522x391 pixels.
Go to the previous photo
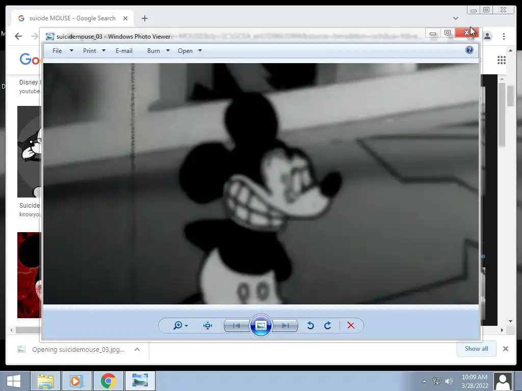[237, 325]
